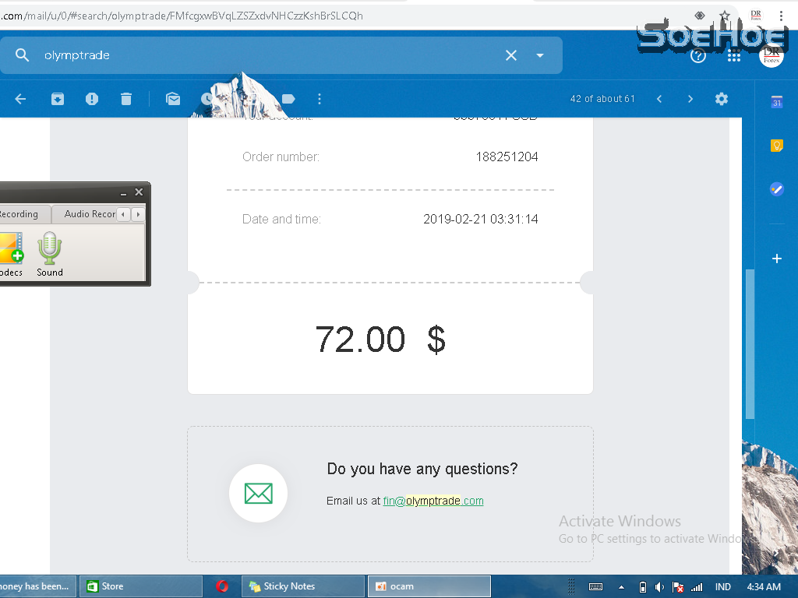This screenshot has height=598, width=798.
Task: Expand the search options dropdown arrow
Action: 540,55
